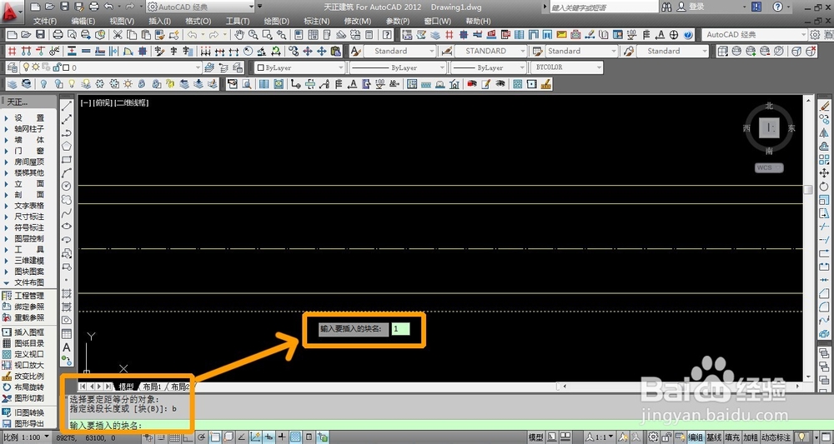Click the vertical scrollbar thumb of drawing area
Viewport: 834px width, 444px height.
(x=808, y=190)
